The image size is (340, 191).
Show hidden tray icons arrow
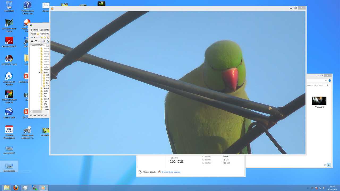(x=308, y=188)
